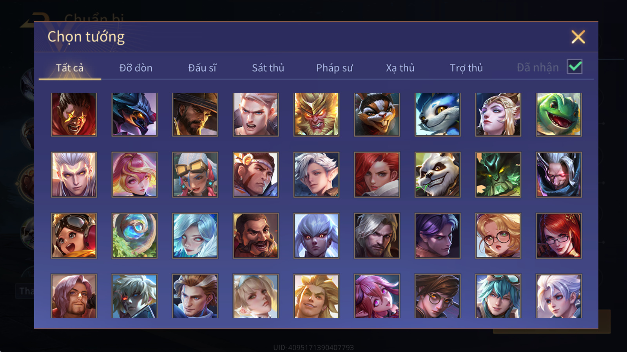Choose the hero with aviator goggles and red scarf

tap(74, 235)
